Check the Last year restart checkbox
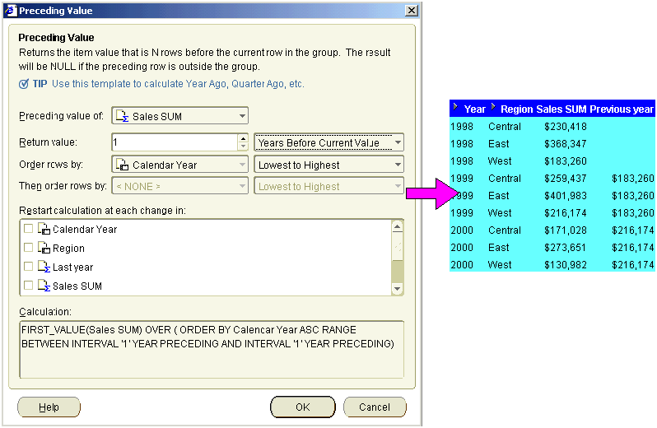Image resolution: width=657 pixels, height=428 pixels. (29, 267)
